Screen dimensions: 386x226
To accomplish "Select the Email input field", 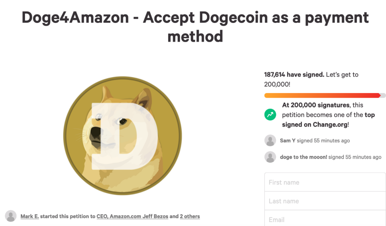I will 325,219.
